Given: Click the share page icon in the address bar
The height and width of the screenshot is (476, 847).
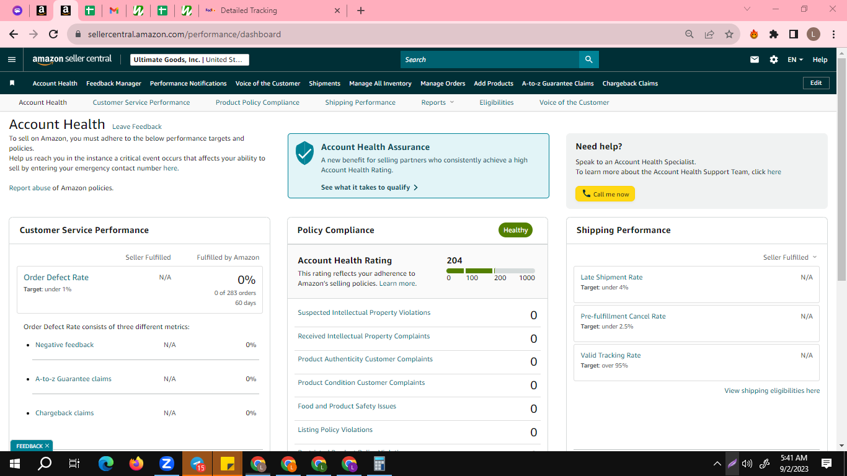Looking at the screenshot, I should pos(709,34).
